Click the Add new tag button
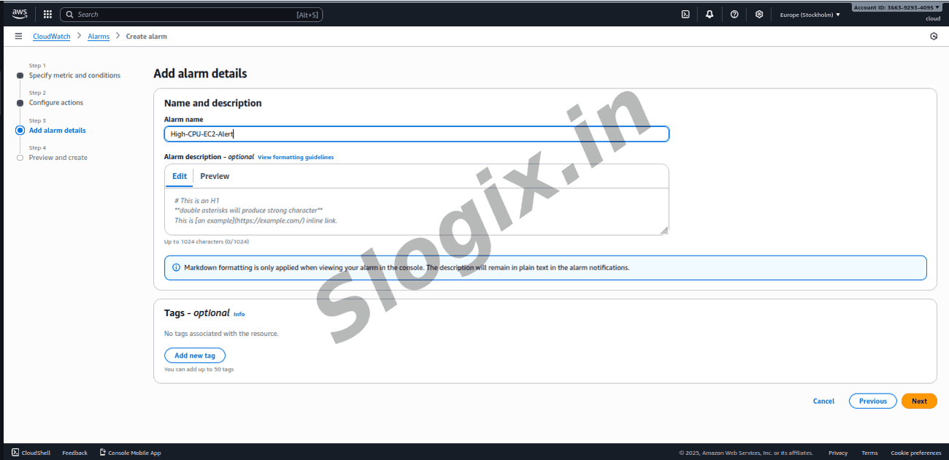Image resolution: width=949 pixels, height=460 pixels. click(x=195, y=356)
